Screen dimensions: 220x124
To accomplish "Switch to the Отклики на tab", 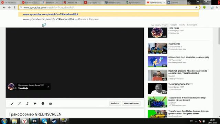I will tap(73, 2).
